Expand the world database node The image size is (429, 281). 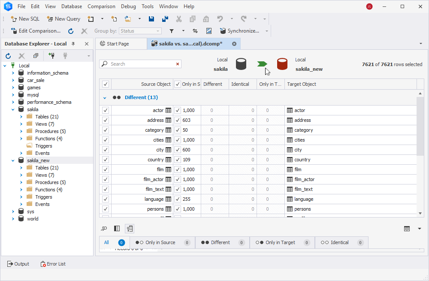click(13, 219)
